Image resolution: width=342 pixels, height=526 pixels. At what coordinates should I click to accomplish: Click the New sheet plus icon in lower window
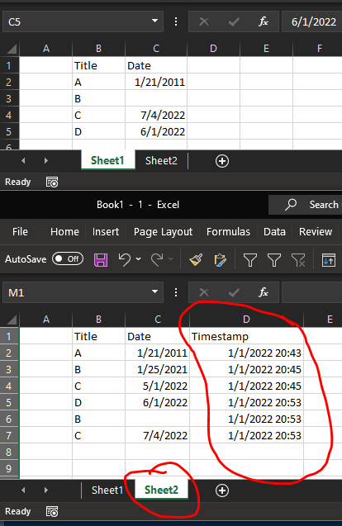point(222,490)
